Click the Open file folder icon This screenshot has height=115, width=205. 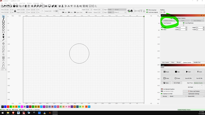pos(5,6)
